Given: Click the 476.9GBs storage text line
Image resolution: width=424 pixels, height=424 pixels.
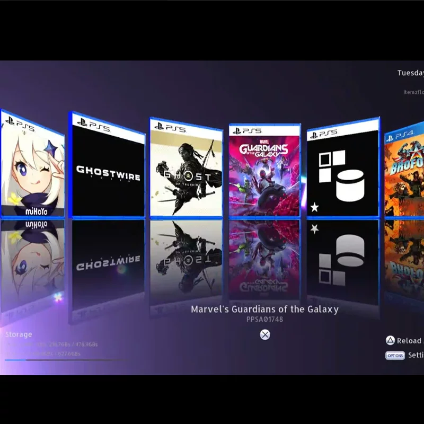Looking at the screenshot, I should pos(51,344).
